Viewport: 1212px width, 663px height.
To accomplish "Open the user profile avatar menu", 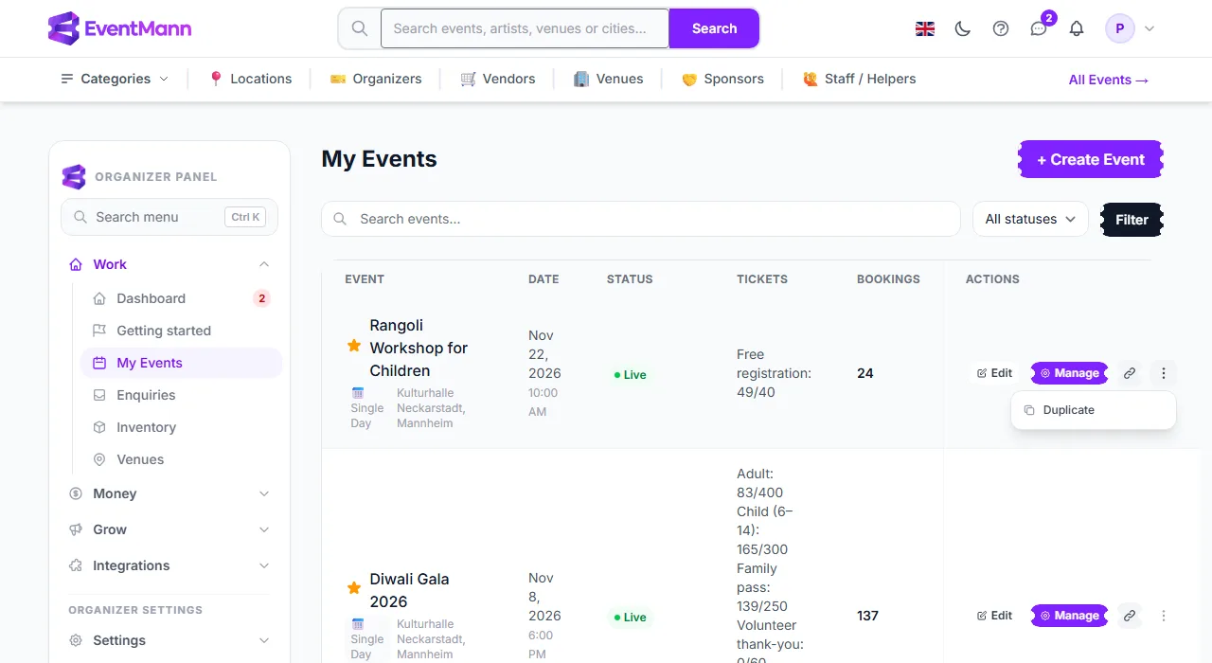I will point(1131,28).
